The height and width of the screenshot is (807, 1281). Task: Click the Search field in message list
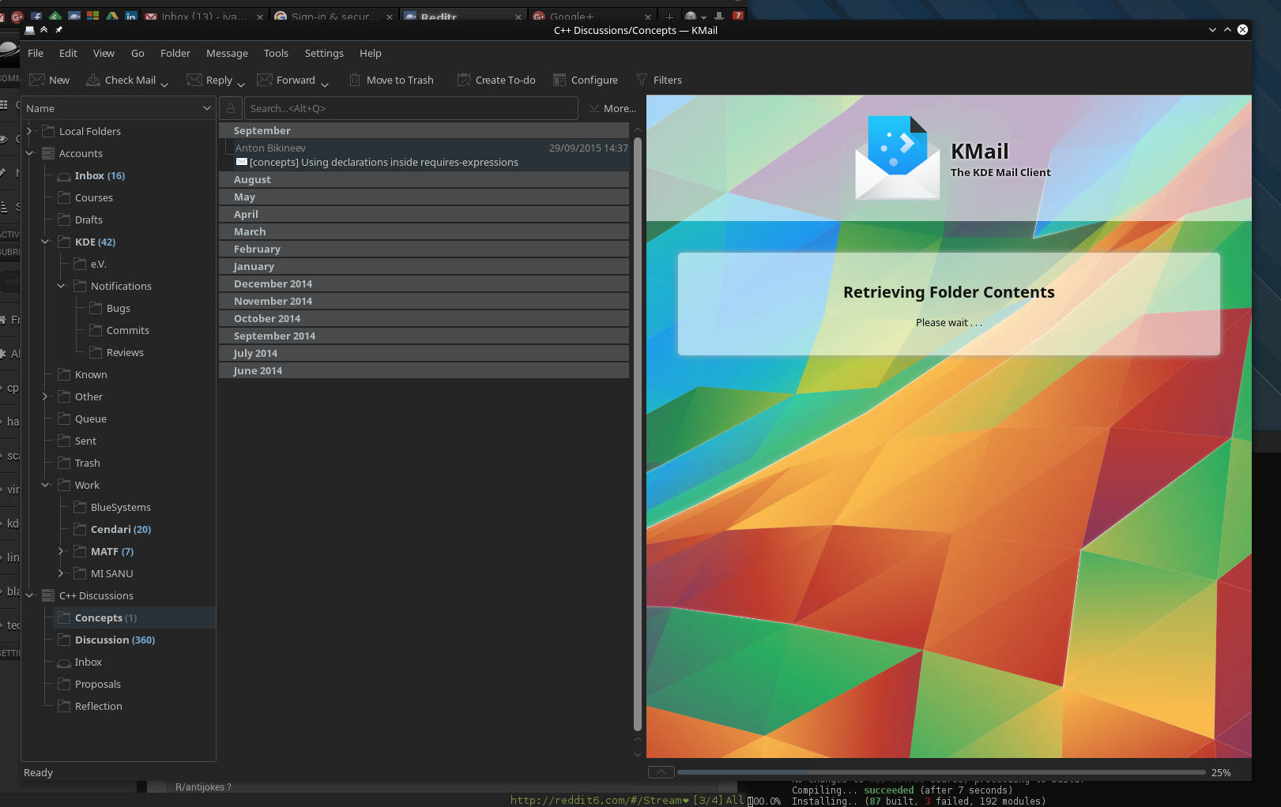(411, 108)
